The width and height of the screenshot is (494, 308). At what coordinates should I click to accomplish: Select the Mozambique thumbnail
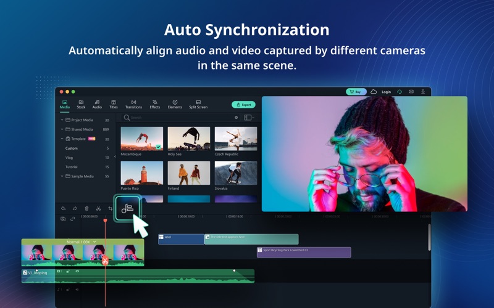(142, 139)
